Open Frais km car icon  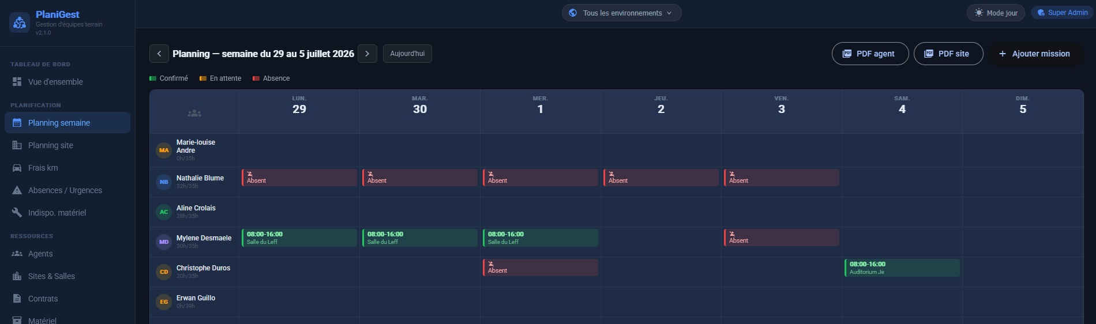coord(17,168)
